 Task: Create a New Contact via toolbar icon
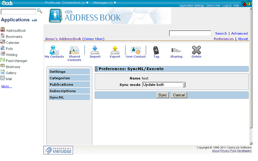[x=135, y=50]
